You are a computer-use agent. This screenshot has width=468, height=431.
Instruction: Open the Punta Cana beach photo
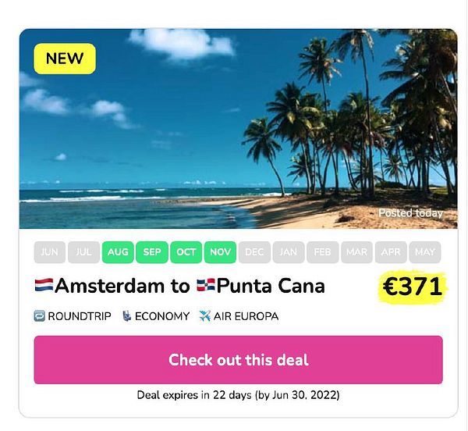(x=238, y=129)
